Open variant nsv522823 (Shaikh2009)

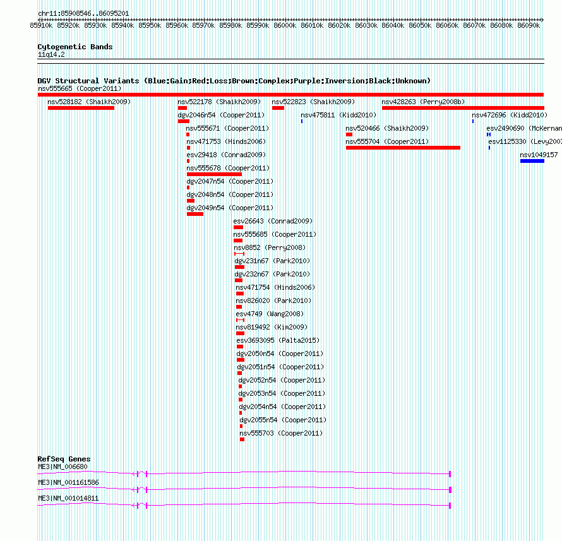point(313,102)
